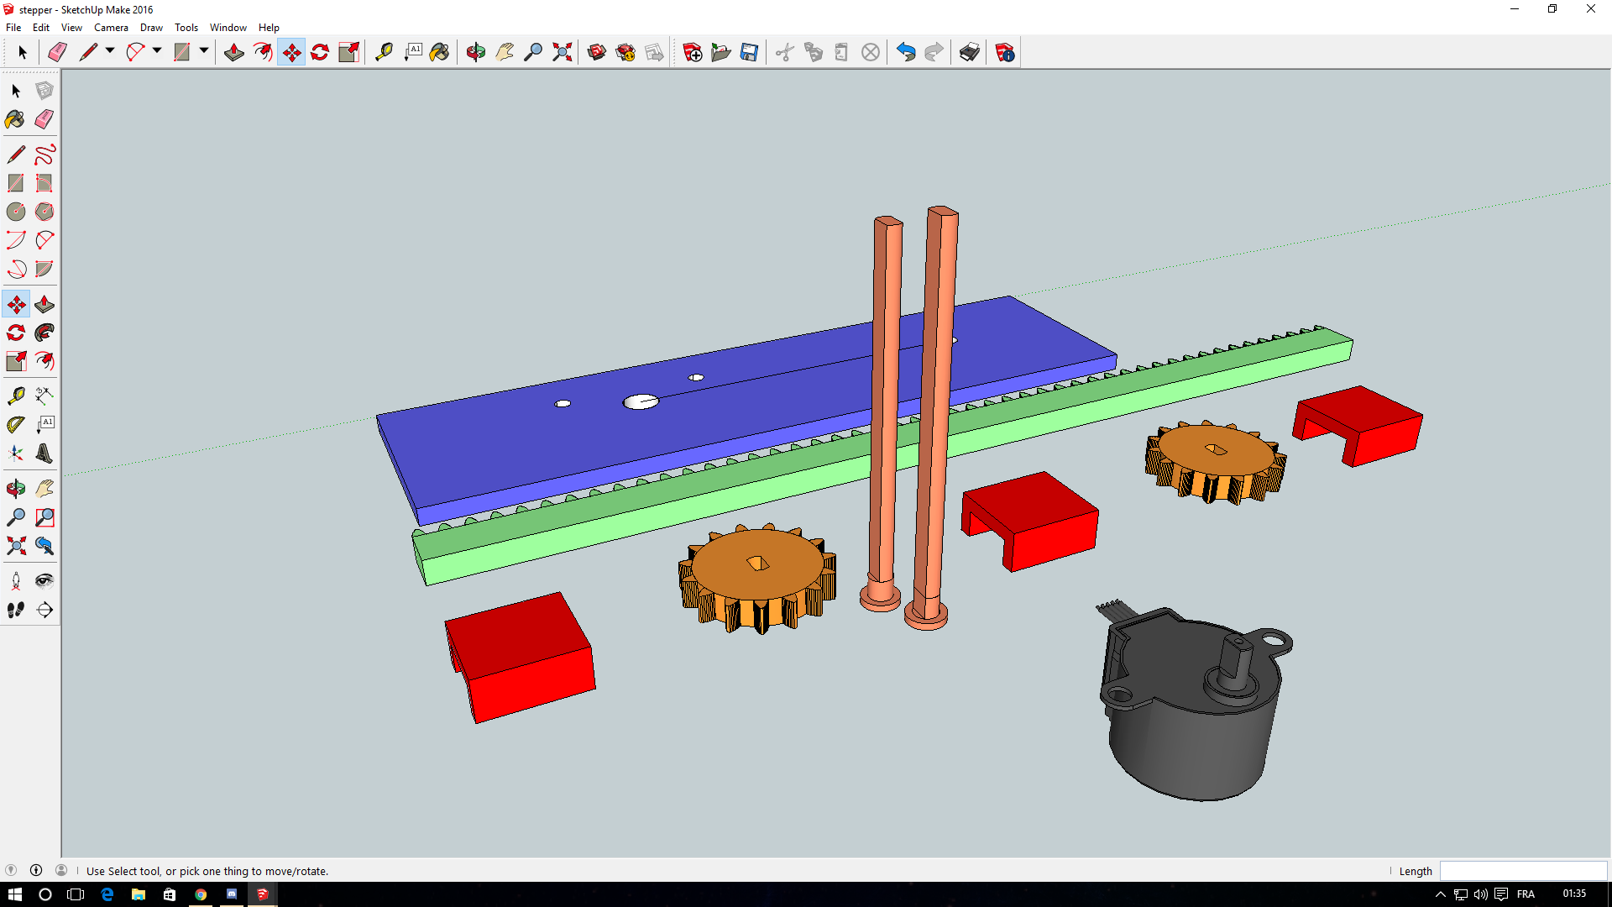
Task: Select Push/Pull in top toolbar
Action: [x=234, y=52]
